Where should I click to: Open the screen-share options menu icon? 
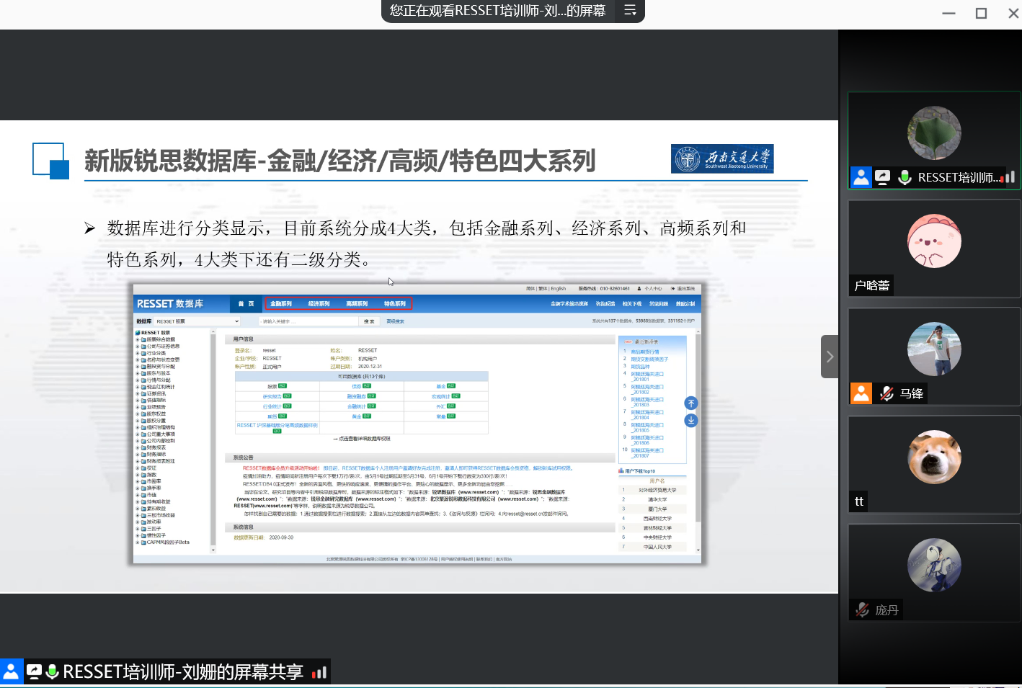pyautogui.click(x=630, y=10)
